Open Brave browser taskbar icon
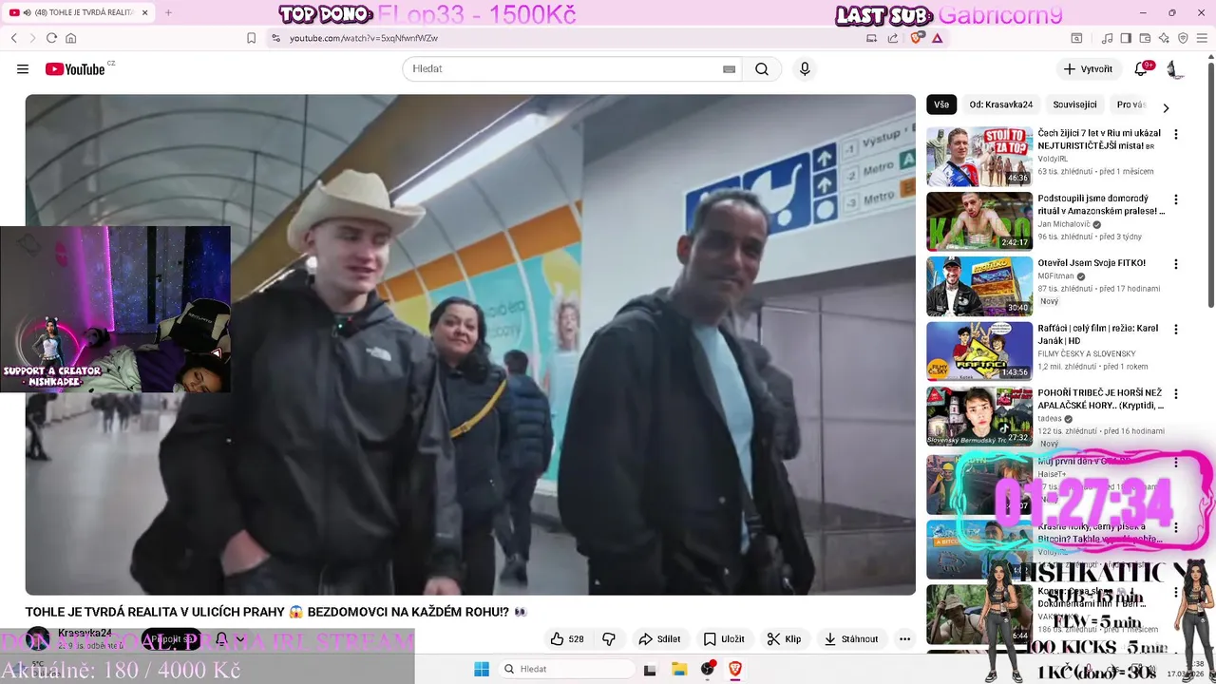This screenshot has width=1216, height=684. [x=734, y=669]
